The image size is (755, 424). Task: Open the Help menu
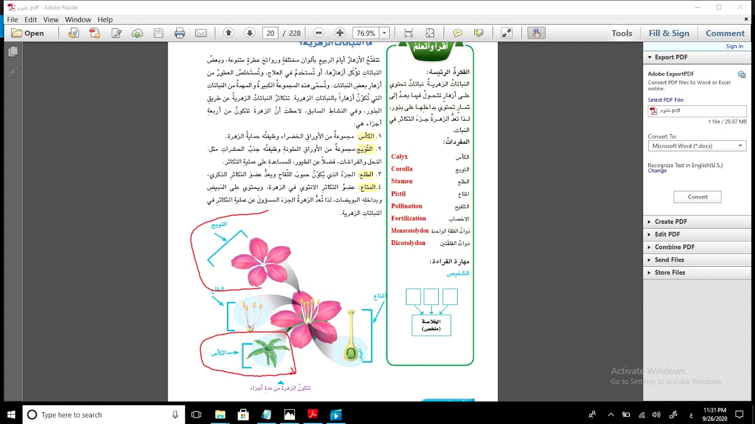point(105,19)
